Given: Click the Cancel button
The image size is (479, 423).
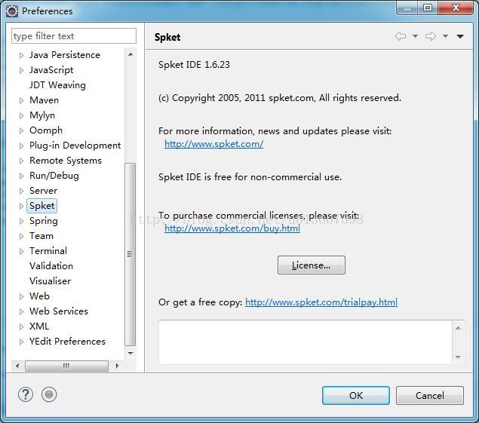Looking at the screenshot, I should (x=429, y=396).
